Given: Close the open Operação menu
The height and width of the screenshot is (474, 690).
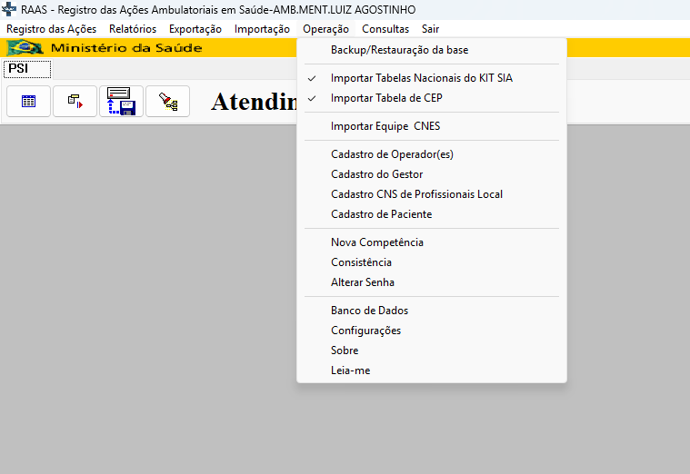Looking at the screenshot, I should [326, 29].
